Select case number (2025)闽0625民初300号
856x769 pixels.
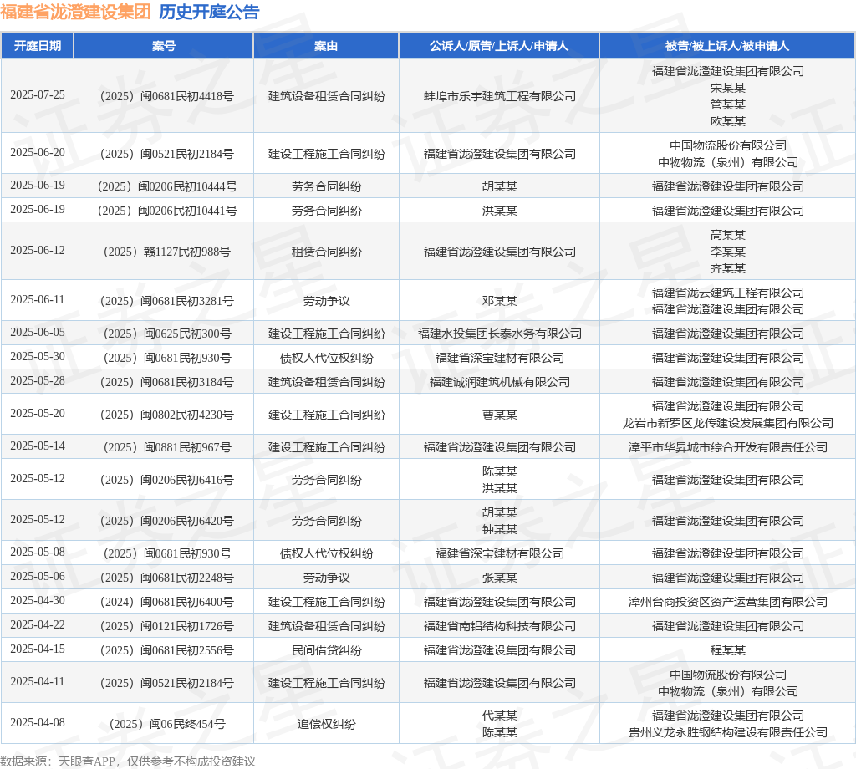[x=166, y=334]
